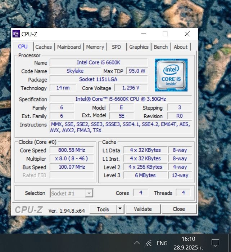Screen dimensions: 231x252
Task: Click the Level 2 size 4 x 256 KBytes
Action: [x=145, y=167]
